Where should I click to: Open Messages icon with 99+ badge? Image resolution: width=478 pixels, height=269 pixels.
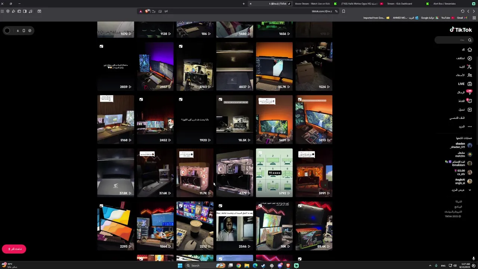point(470,92)
